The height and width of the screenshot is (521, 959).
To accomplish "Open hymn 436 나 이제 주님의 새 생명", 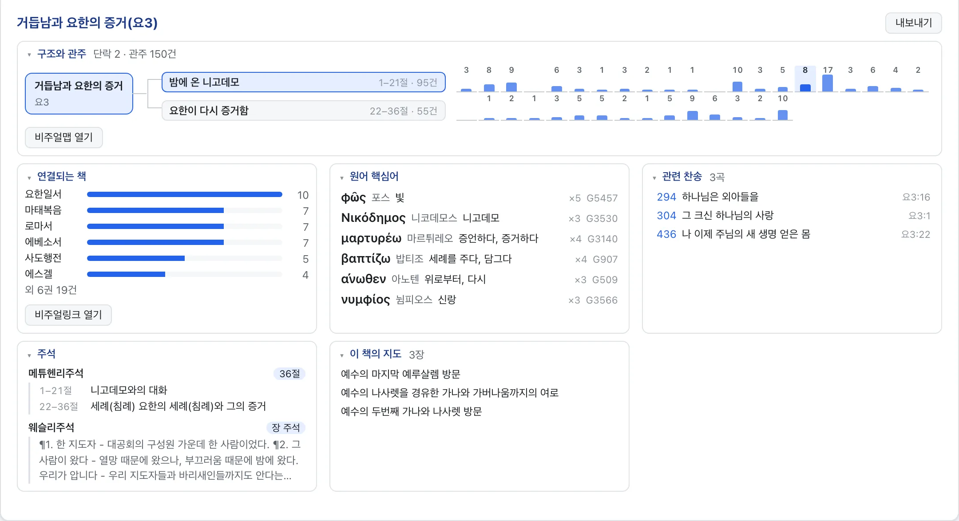I will pos(793,234).
